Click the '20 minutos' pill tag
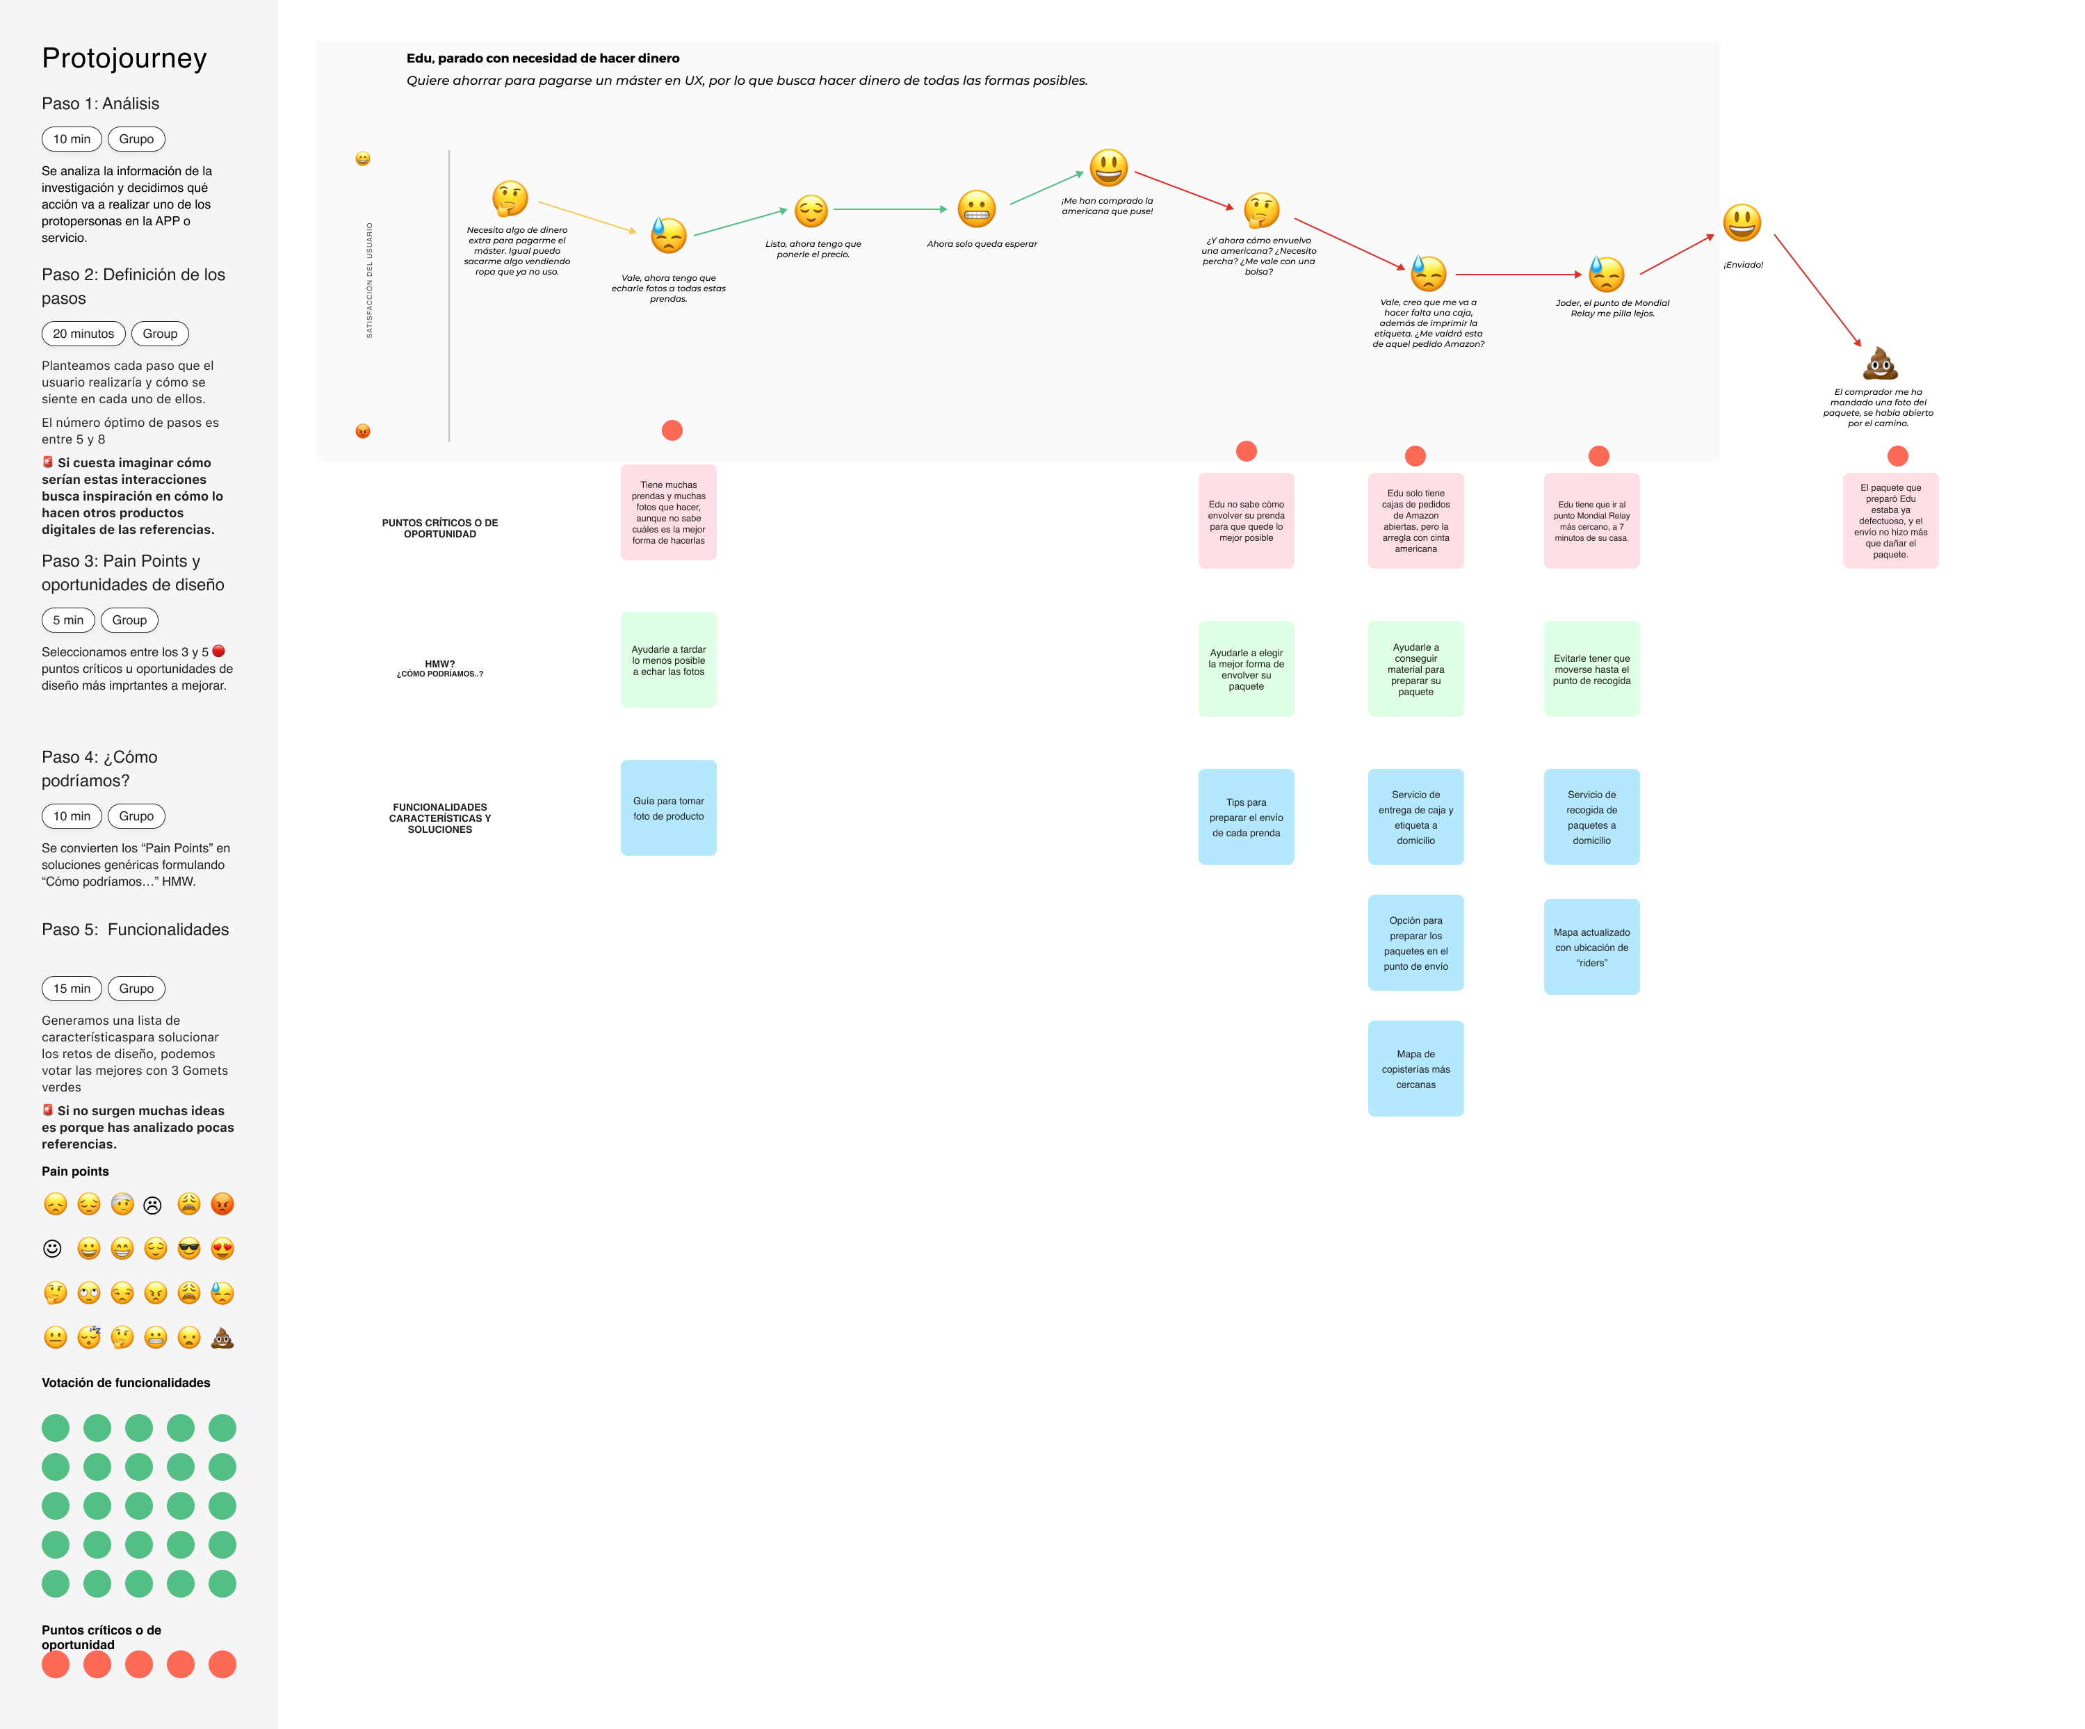The height and width of the screenshot is (1729, 2085). click(x=83, y=334)
